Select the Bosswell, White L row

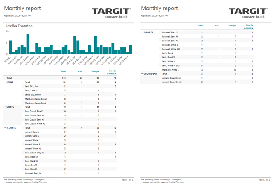click(206, 45)
